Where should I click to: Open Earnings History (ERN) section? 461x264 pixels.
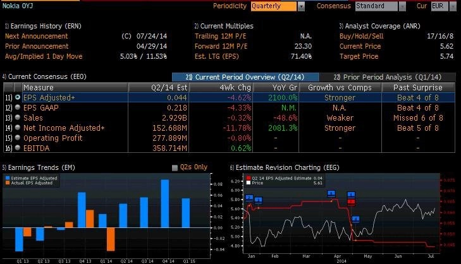click(43, 26)
